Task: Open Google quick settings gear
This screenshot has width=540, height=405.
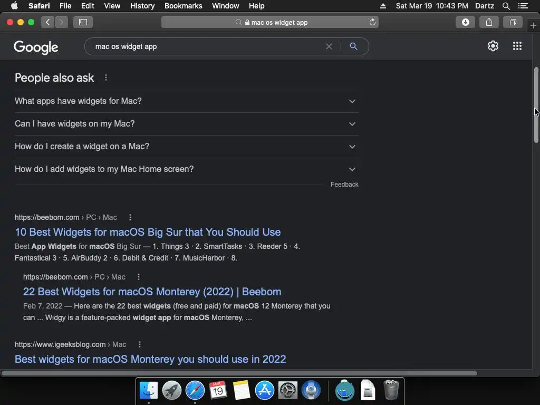Action: (493, 46)
